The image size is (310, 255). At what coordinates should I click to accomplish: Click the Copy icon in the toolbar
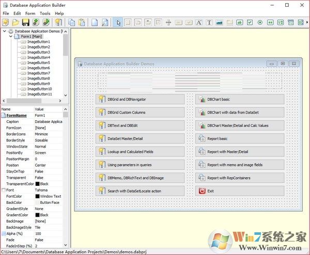(71, 22)
